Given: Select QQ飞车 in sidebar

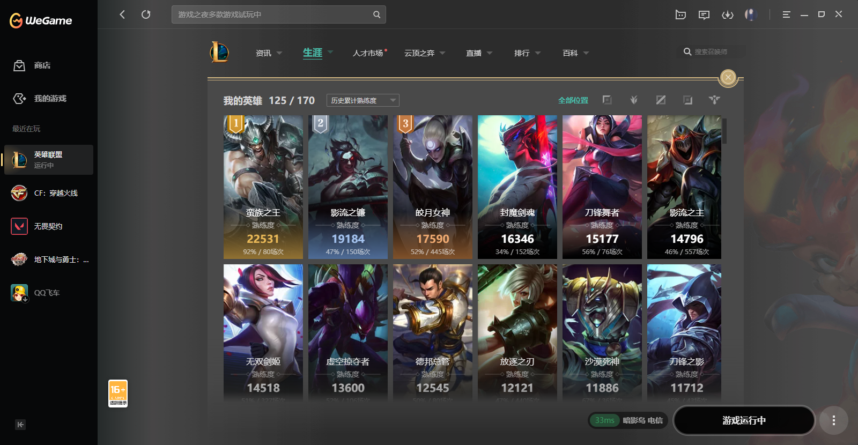Looking at the screenshot, I should coord(49,293).
